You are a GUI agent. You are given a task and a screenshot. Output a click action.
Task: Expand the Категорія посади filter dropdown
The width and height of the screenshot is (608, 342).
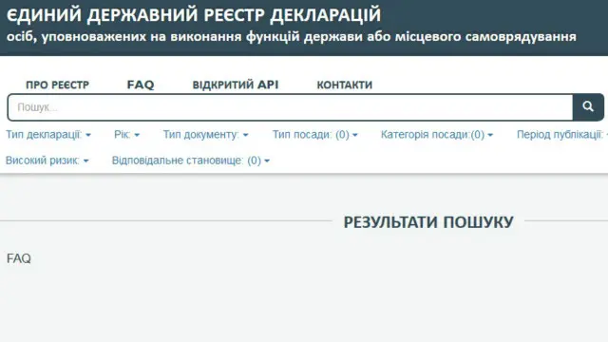[437, 135]
